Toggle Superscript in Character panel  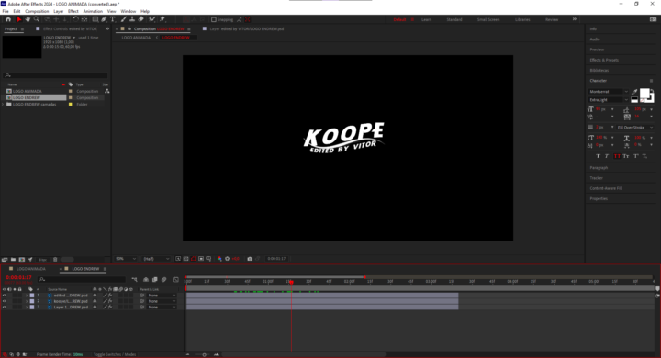635,156
